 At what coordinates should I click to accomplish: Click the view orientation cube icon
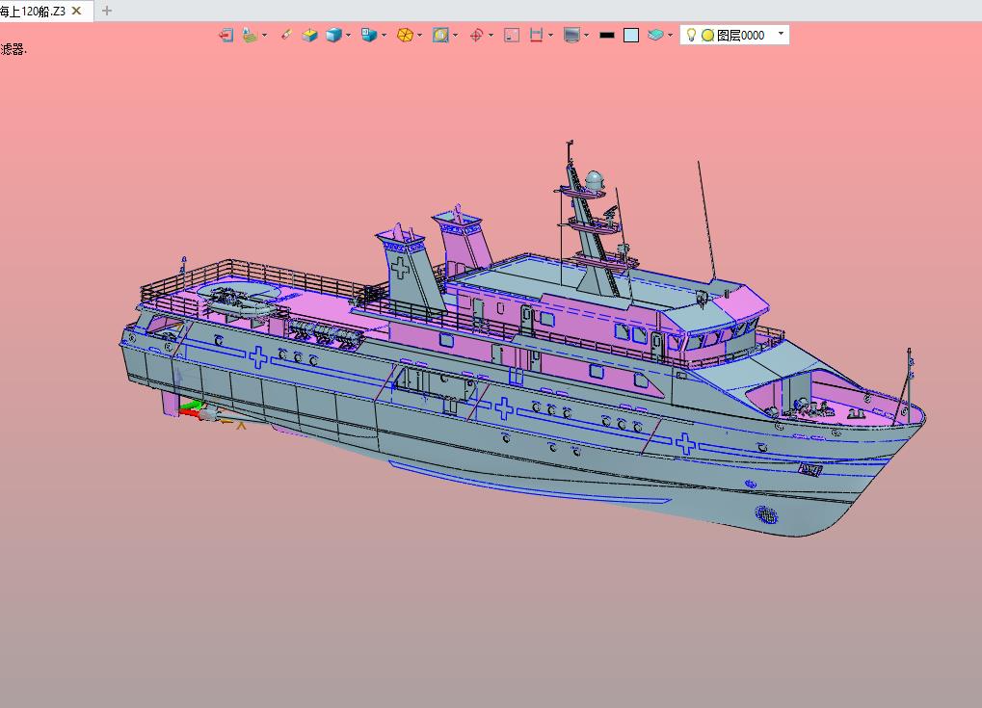[x=369, y=35]
